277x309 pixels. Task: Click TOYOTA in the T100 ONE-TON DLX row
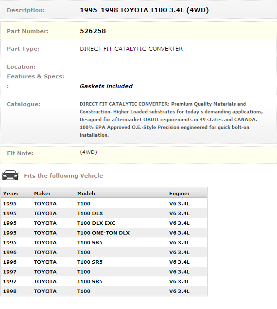pos(45,233)
